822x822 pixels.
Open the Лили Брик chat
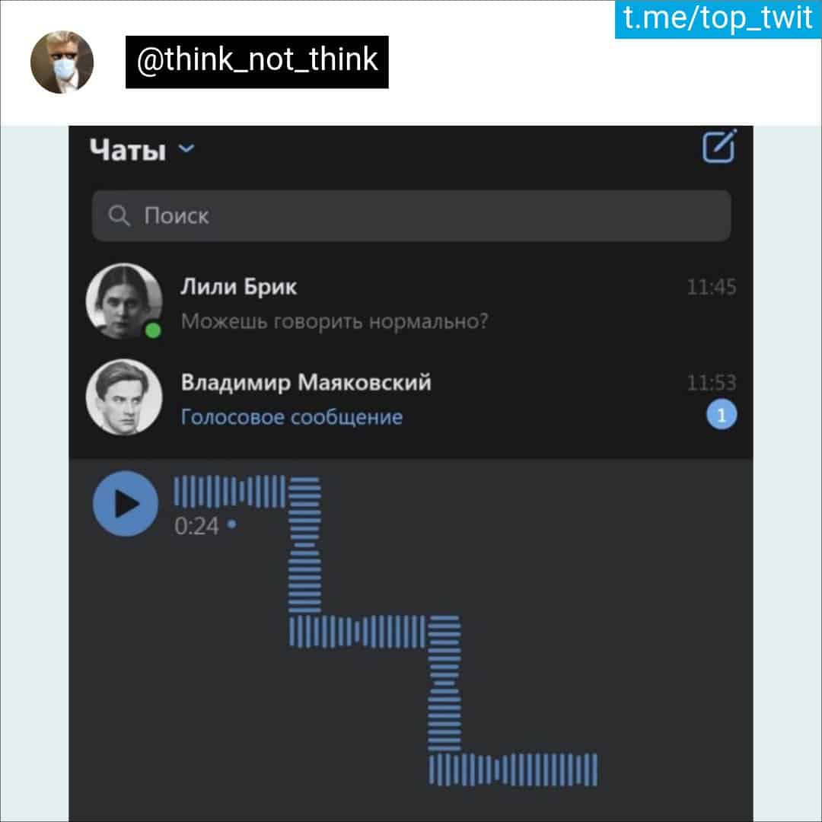point(411,302)
